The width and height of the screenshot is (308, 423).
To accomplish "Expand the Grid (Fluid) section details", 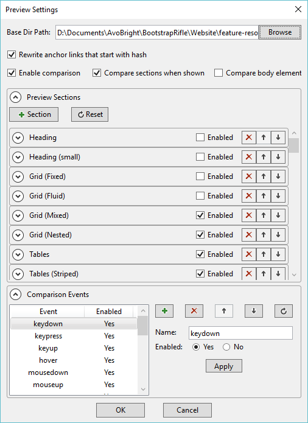I will pos(18,196).
